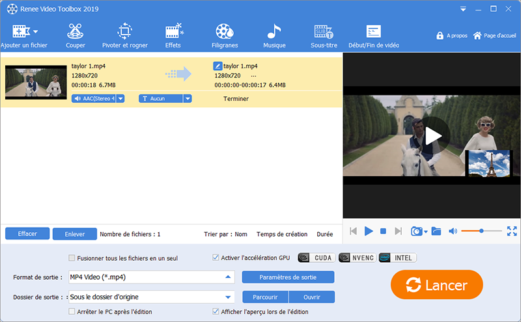Screen dimensions: 521x322
Task: Adjust the volume slider handle
Action: (481, 231)
